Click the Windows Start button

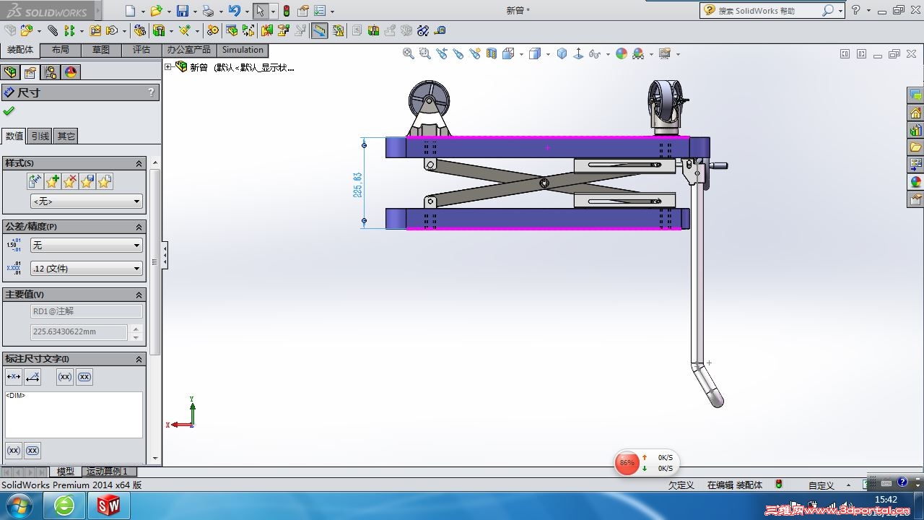pos(19,506)
